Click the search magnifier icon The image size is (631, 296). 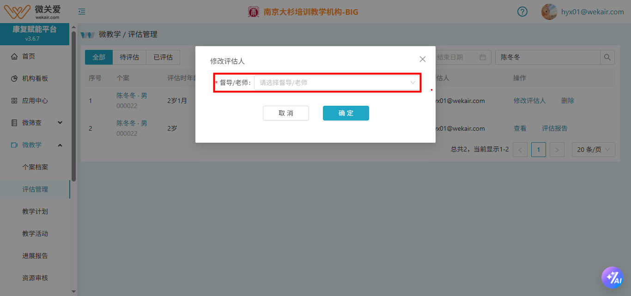[607, 57]
